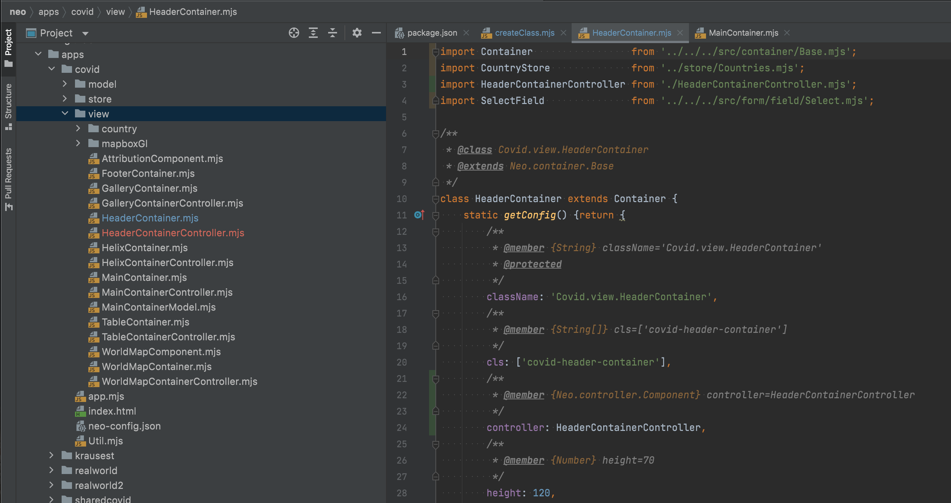Viewport: 951px width, 503px height.
Task: Toggle the Pull Requests sidebar tab
Action: click(8, 179)
